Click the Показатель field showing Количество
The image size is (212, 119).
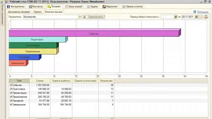51,17
